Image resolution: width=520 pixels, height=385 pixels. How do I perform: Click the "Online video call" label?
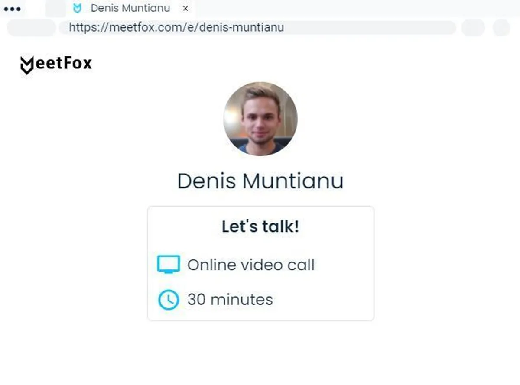[x=250, y=265]
